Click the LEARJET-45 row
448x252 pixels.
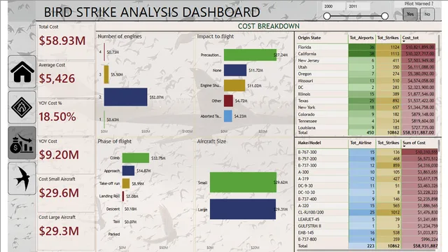[x=367, y=219]
